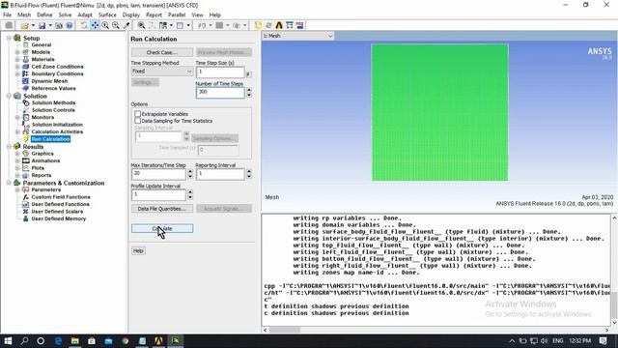This screenshot has width=618, height=348.
Task: Open General setup in tree
Action: pyautogui.click(x=41, y=45)
